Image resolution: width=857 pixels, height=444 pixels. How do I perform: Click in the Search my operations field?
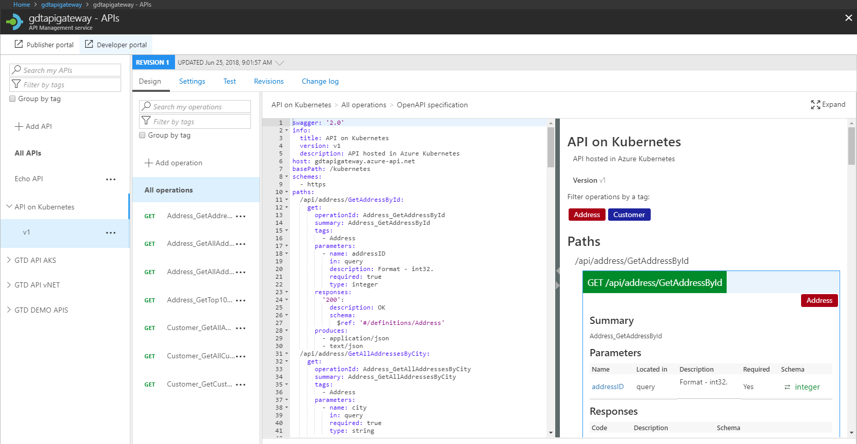coord(195,106)
